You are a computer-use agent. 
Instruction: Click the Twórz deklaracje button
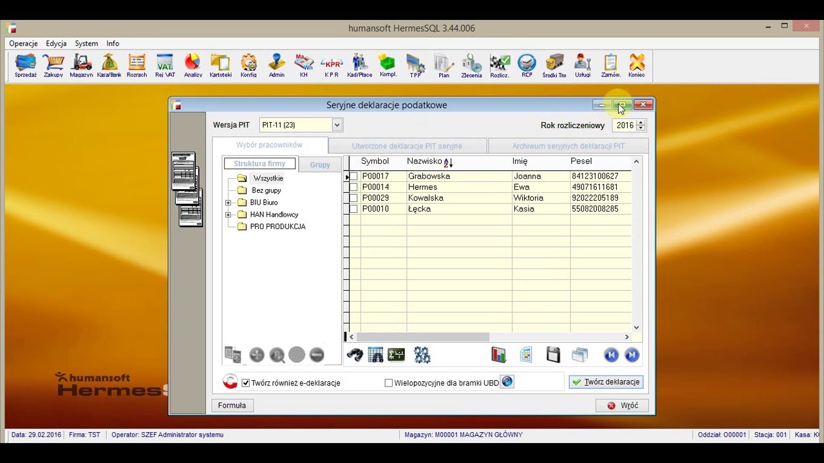click(x=606, y=382)
